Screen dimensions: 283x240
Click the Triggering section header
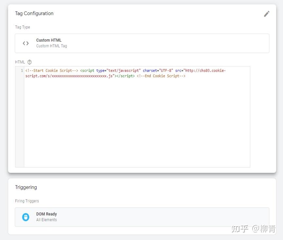point(26,187)
